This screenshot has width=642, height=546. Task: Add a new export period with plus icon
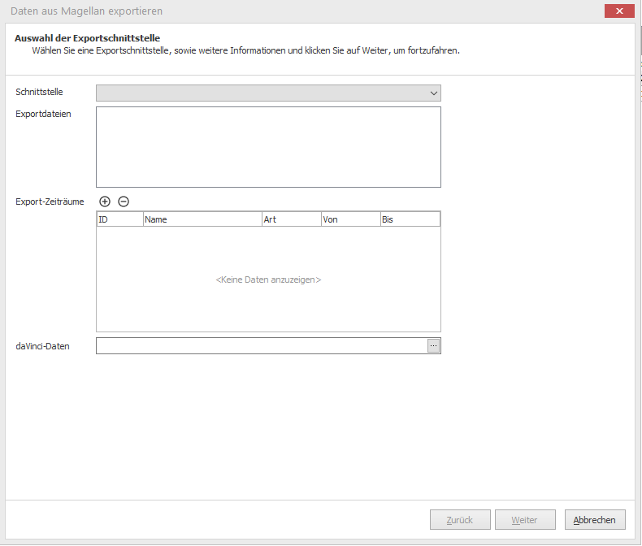pos(105,201)
